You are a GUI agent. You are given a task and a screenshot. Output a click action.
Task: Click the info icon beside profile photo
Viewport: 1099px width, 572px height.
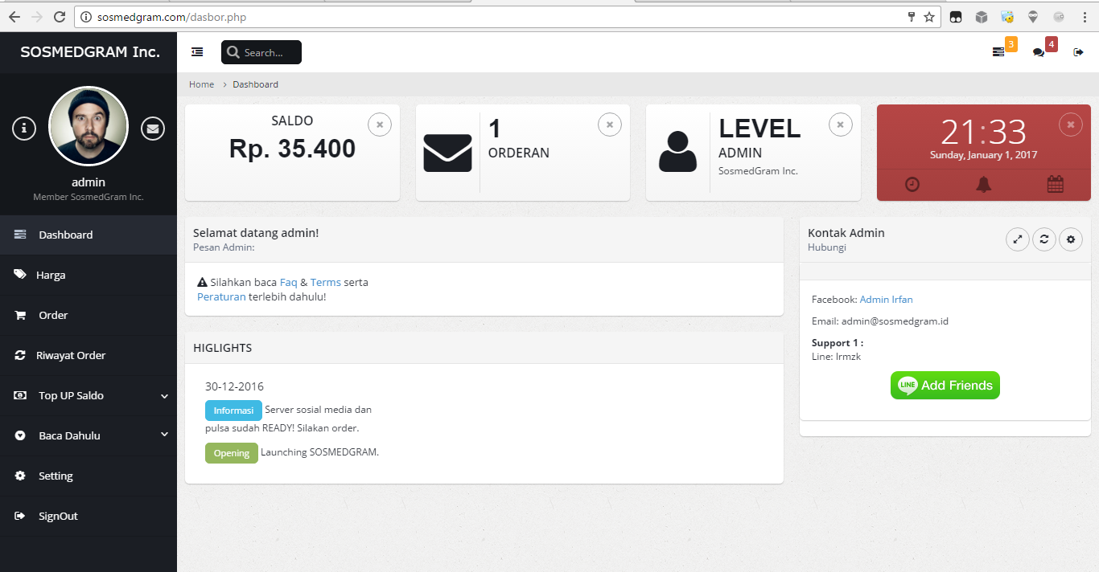coord(24,128)
